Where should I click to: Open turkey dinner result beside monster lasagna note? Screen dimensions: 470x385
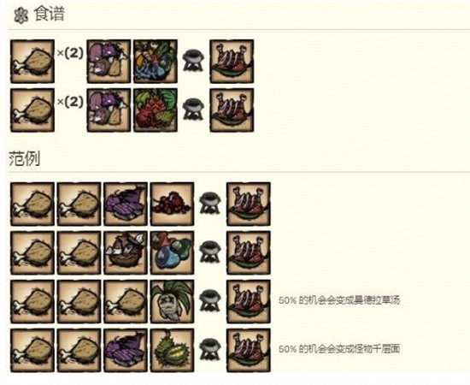[248, 350]
